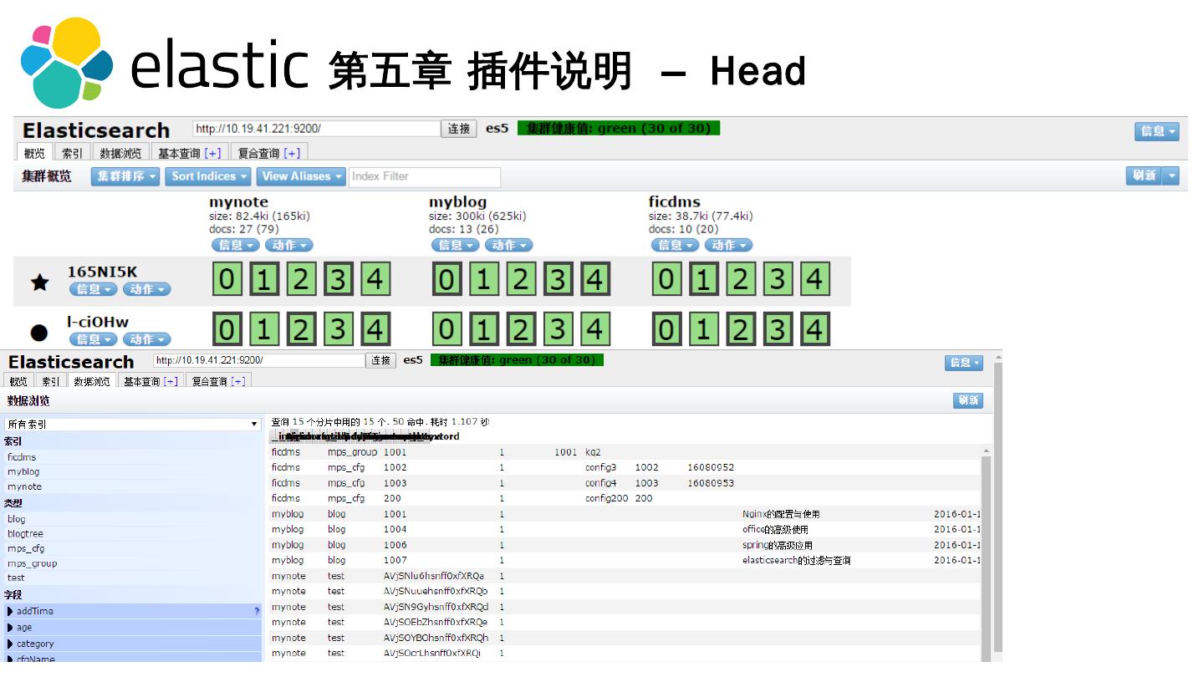Open the arrow menu beside the overview 刷新 button
This screenshot has width=1204, height=677.
[1171, 176]
